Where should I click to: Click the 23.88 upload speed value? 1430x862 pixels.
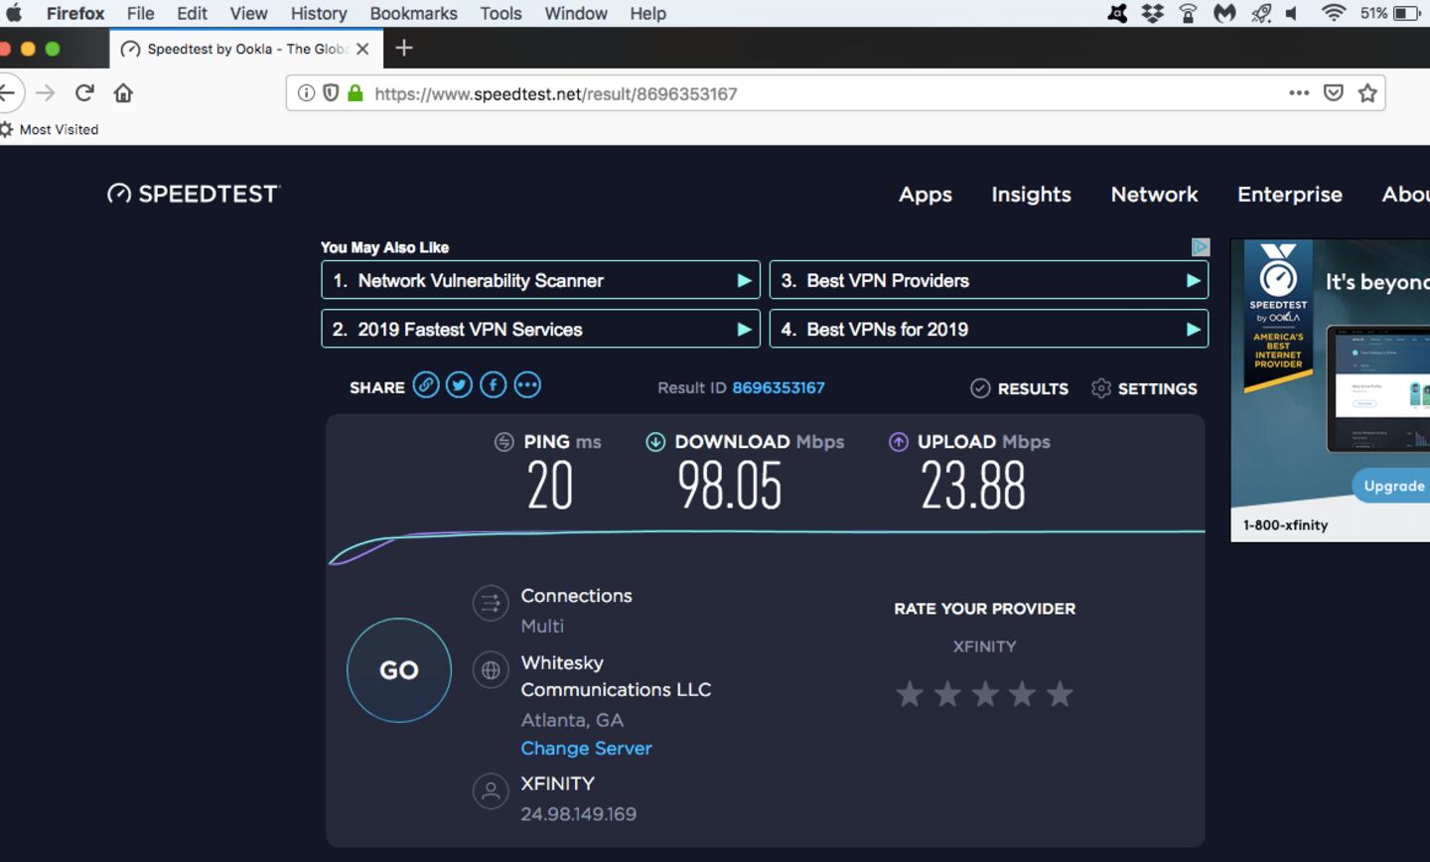click(x=973, y=486)
